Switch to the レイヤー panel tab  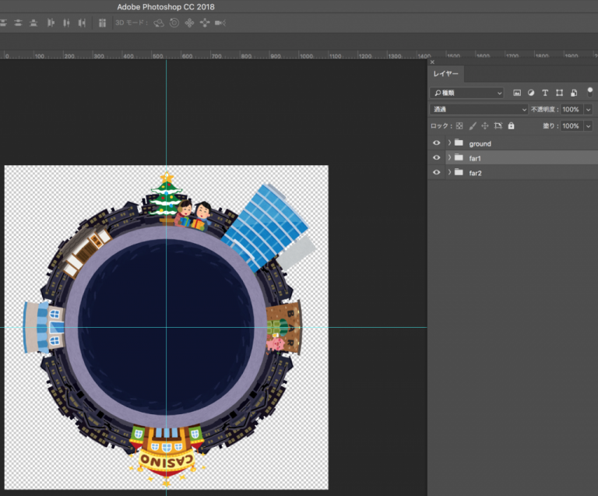coord(446,75)
